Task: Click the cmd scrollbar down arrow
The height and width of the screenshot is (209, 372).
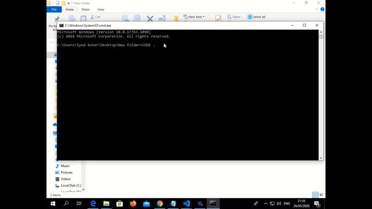Action: (x=321, y=158)
